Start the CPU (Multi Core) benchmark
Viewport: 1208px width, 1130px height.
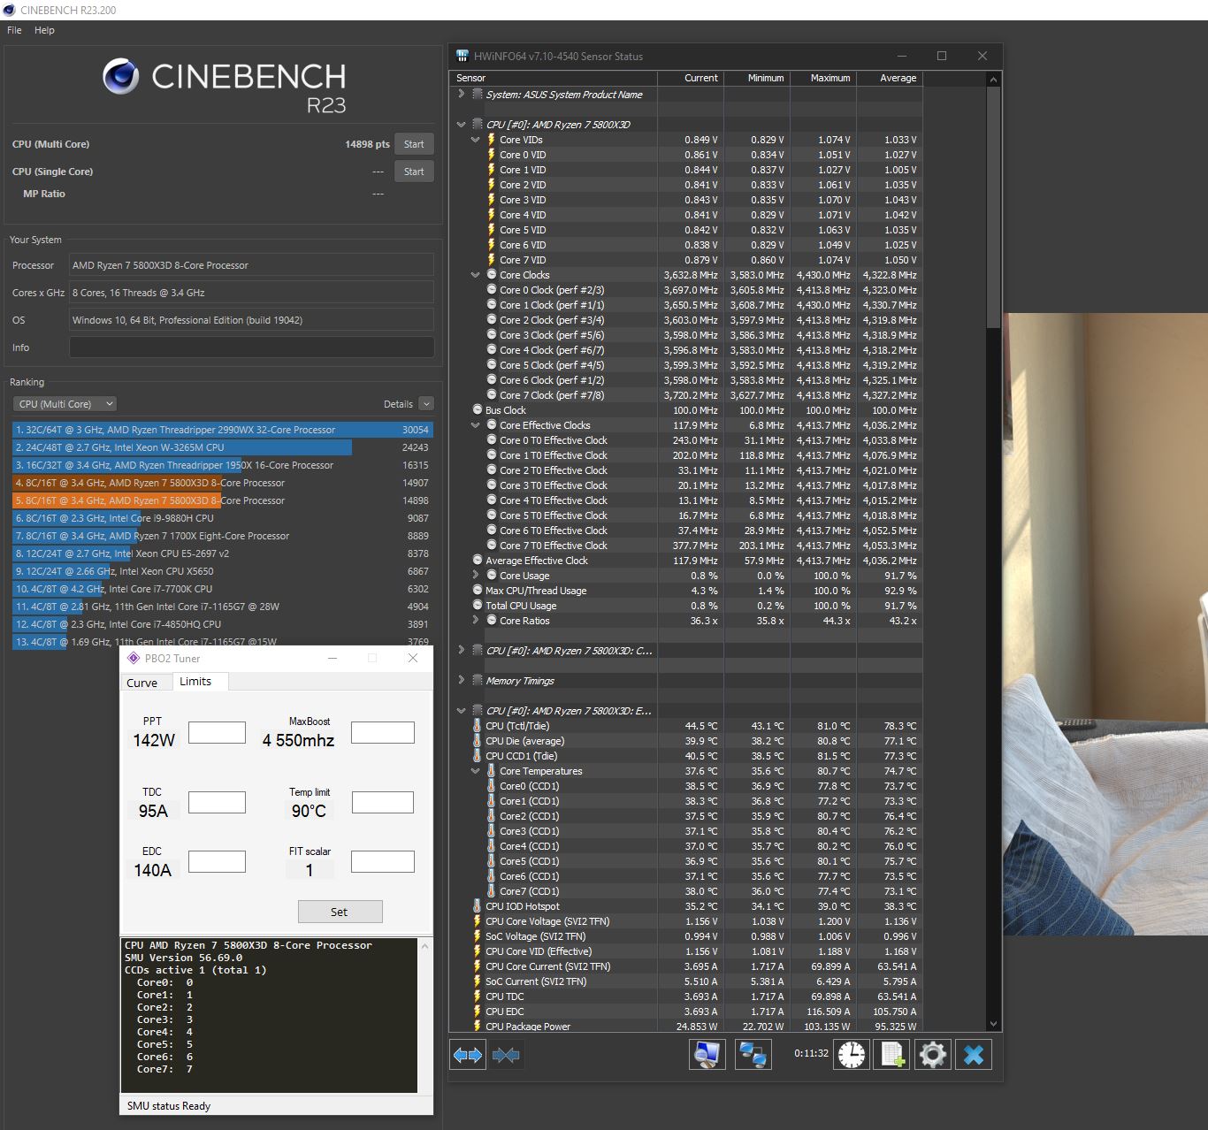point(414,144)
